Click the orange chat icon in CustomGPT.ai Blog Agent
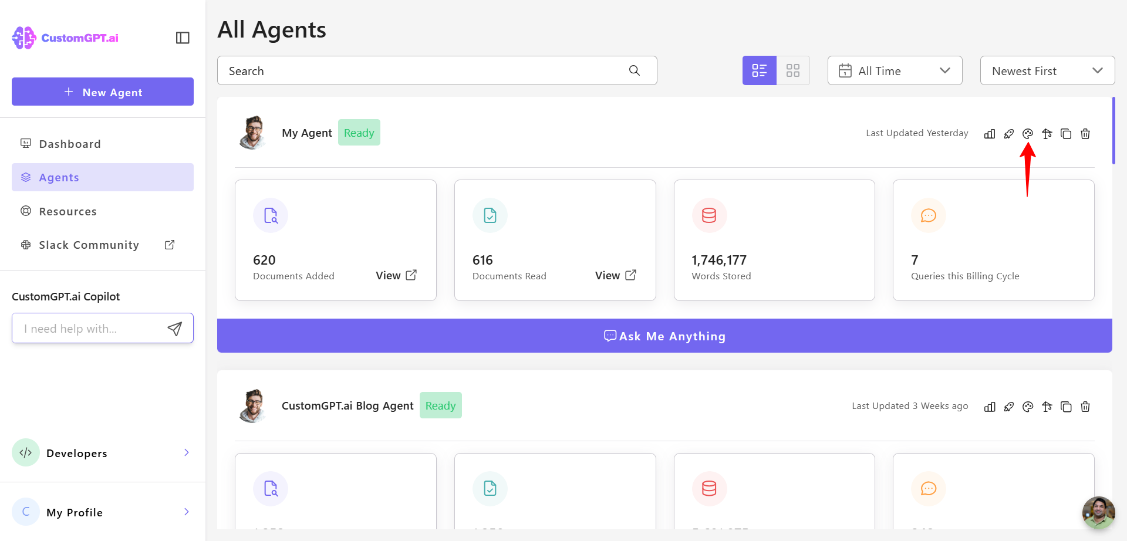The height and width of the screenshot is (541, 1127). coord(929,488)
